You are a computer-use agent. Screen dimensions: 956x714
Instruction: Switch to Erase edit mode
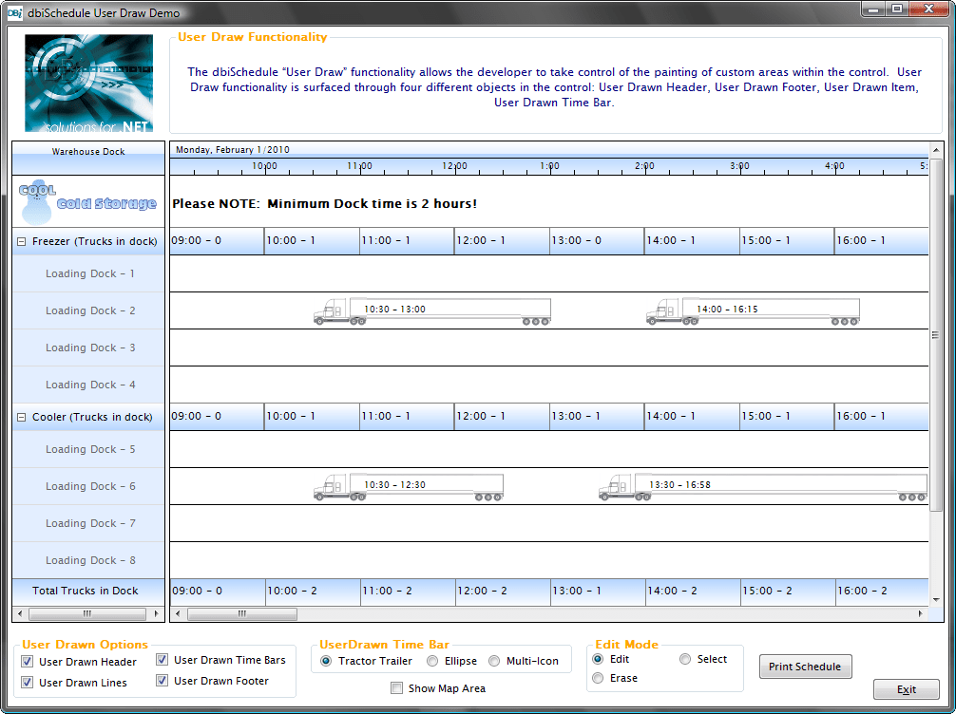[x=598, y=678]
